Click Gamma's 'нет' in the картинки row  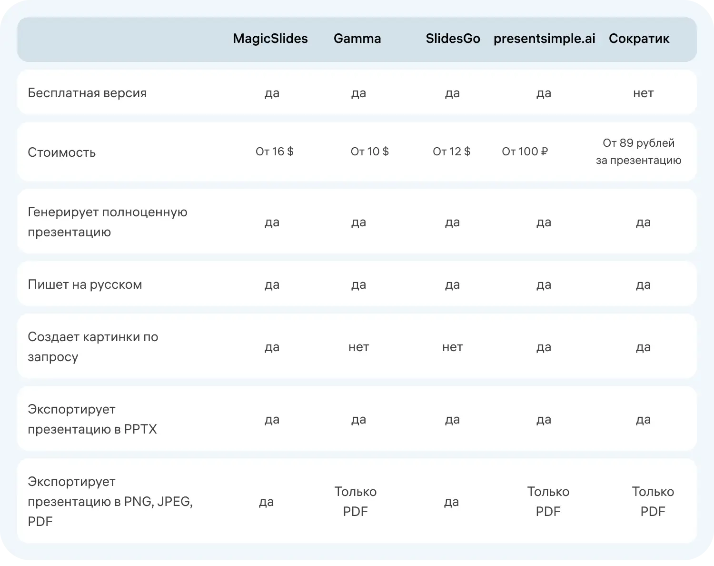pyautogui.click(x=358, y=347)
